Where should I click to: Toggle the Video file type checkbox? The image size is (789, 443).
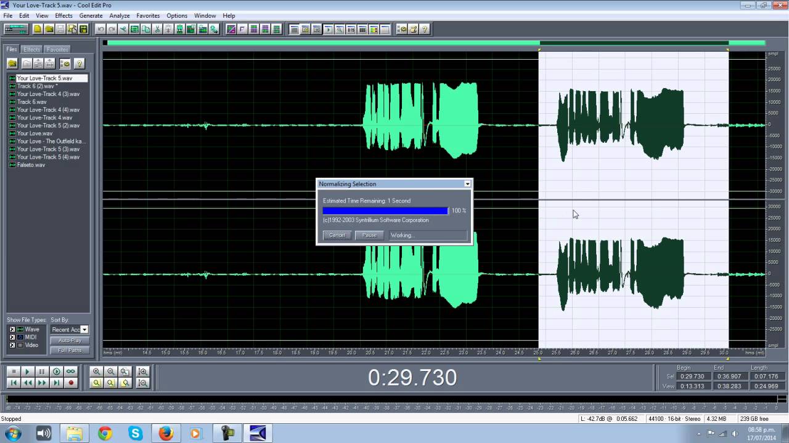coord(12,345)
